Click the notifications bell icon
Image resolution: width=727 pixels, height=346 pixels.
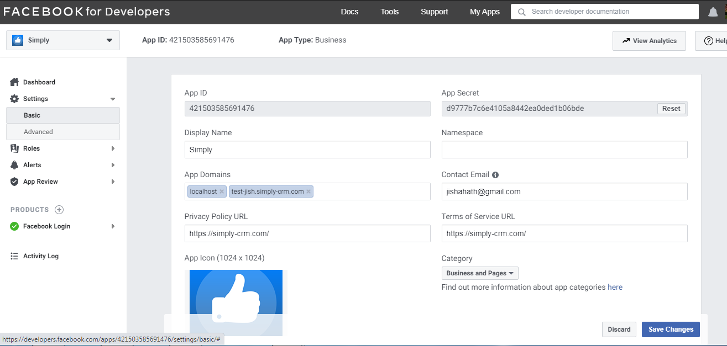tap(713, 12)
